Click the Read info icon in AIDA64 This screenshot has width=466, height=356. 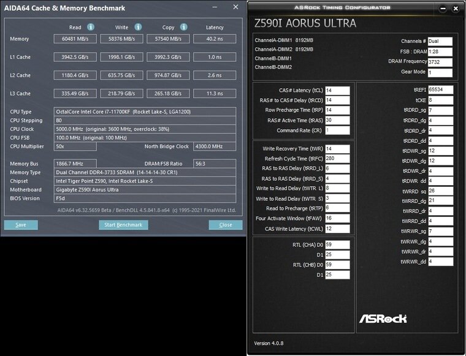[91, 27]
